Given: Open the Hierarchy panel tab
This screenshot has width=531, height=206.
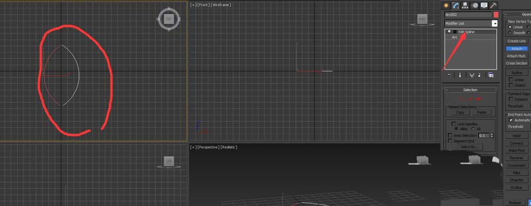Looking at the screenshot, I should 465,5.
